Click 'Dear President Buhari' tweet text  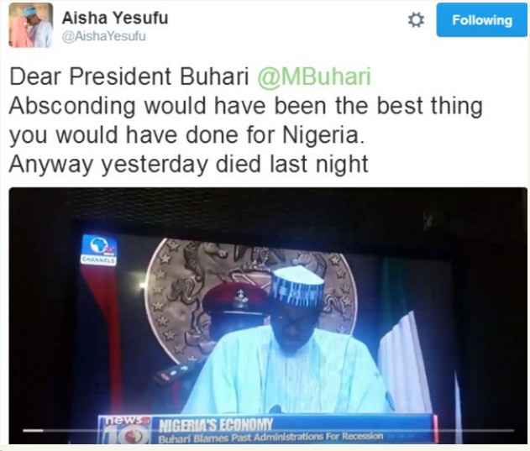coord(129,76)
